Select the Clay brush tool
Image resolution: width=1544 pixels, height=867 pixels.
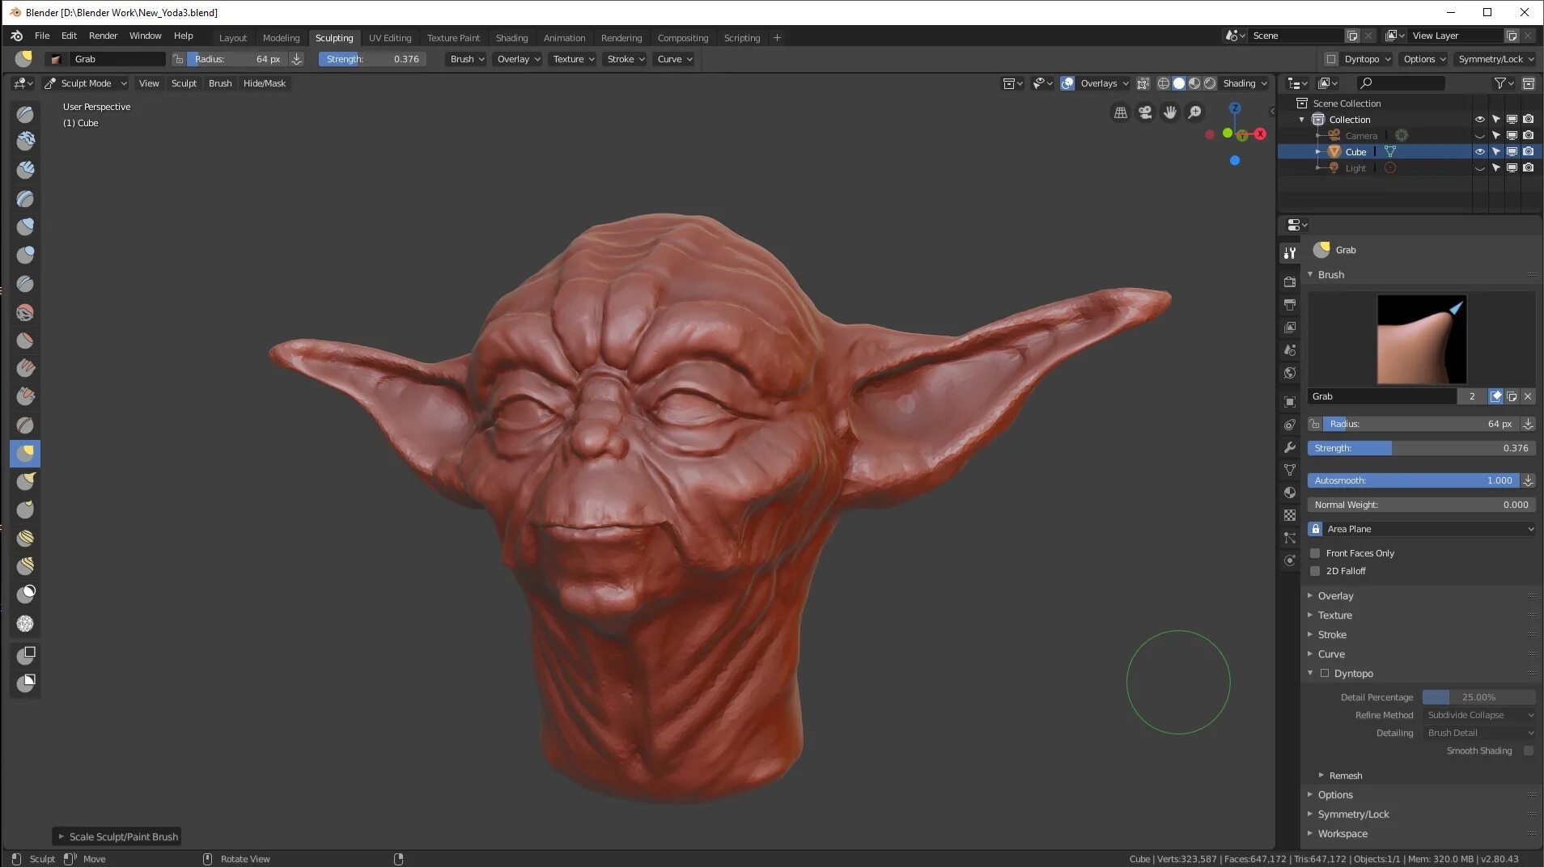click(25, 142)
